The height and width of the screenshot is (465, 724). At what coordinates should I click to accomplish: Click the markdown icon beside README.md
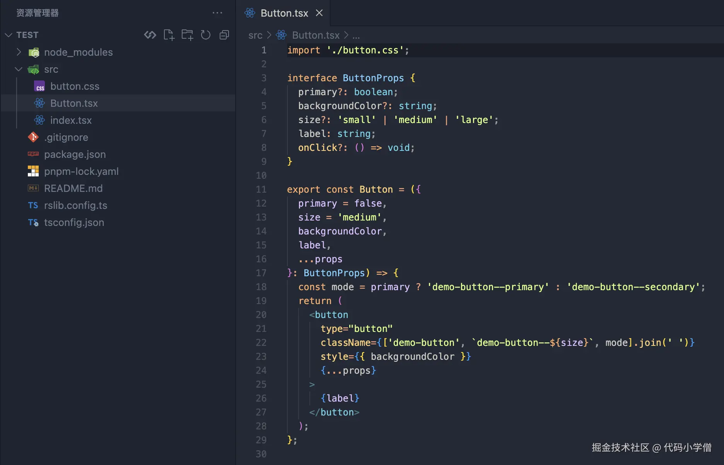pos(33,188)
